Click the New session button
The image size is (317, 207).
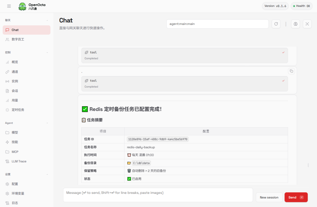coord(269,197)
